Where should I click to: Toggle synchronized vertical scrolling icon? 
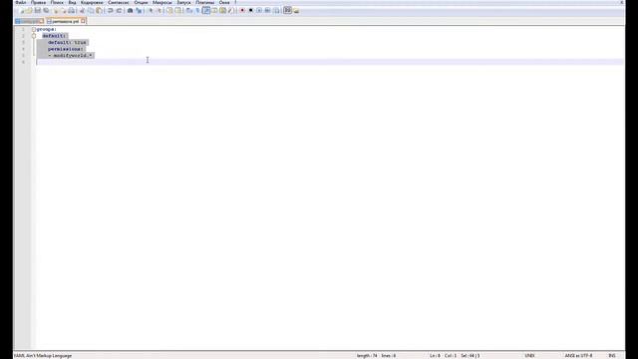[x=169, y=11]
